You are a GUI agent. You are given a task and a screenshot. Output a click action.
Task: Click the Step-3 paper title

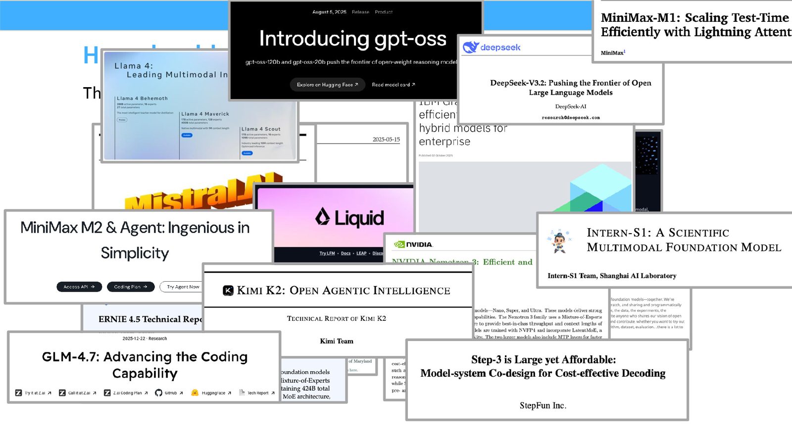tap(543, 366)
